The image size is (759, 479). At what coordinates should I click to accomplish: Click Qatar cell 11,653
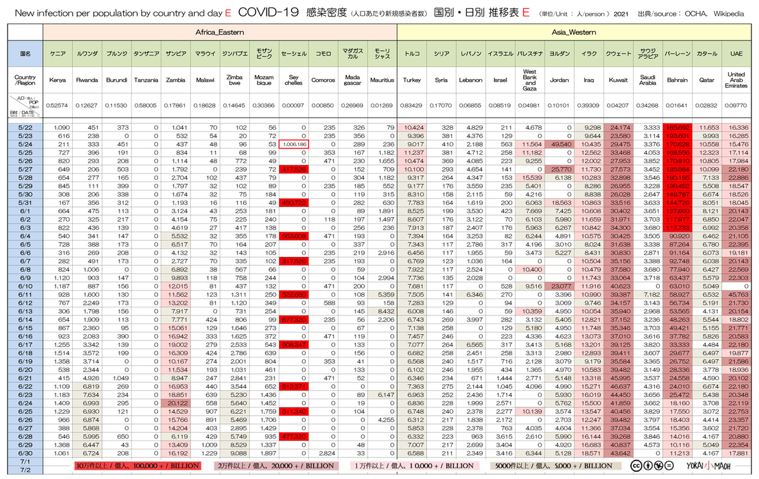click(707, 127)
